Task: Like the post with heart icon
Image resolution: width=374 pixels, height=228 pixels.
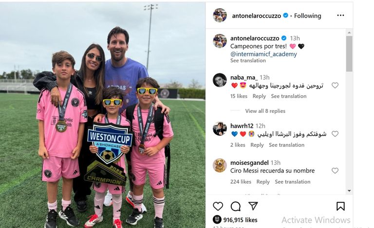Action: pyautogui.click(x=218, y=206)
